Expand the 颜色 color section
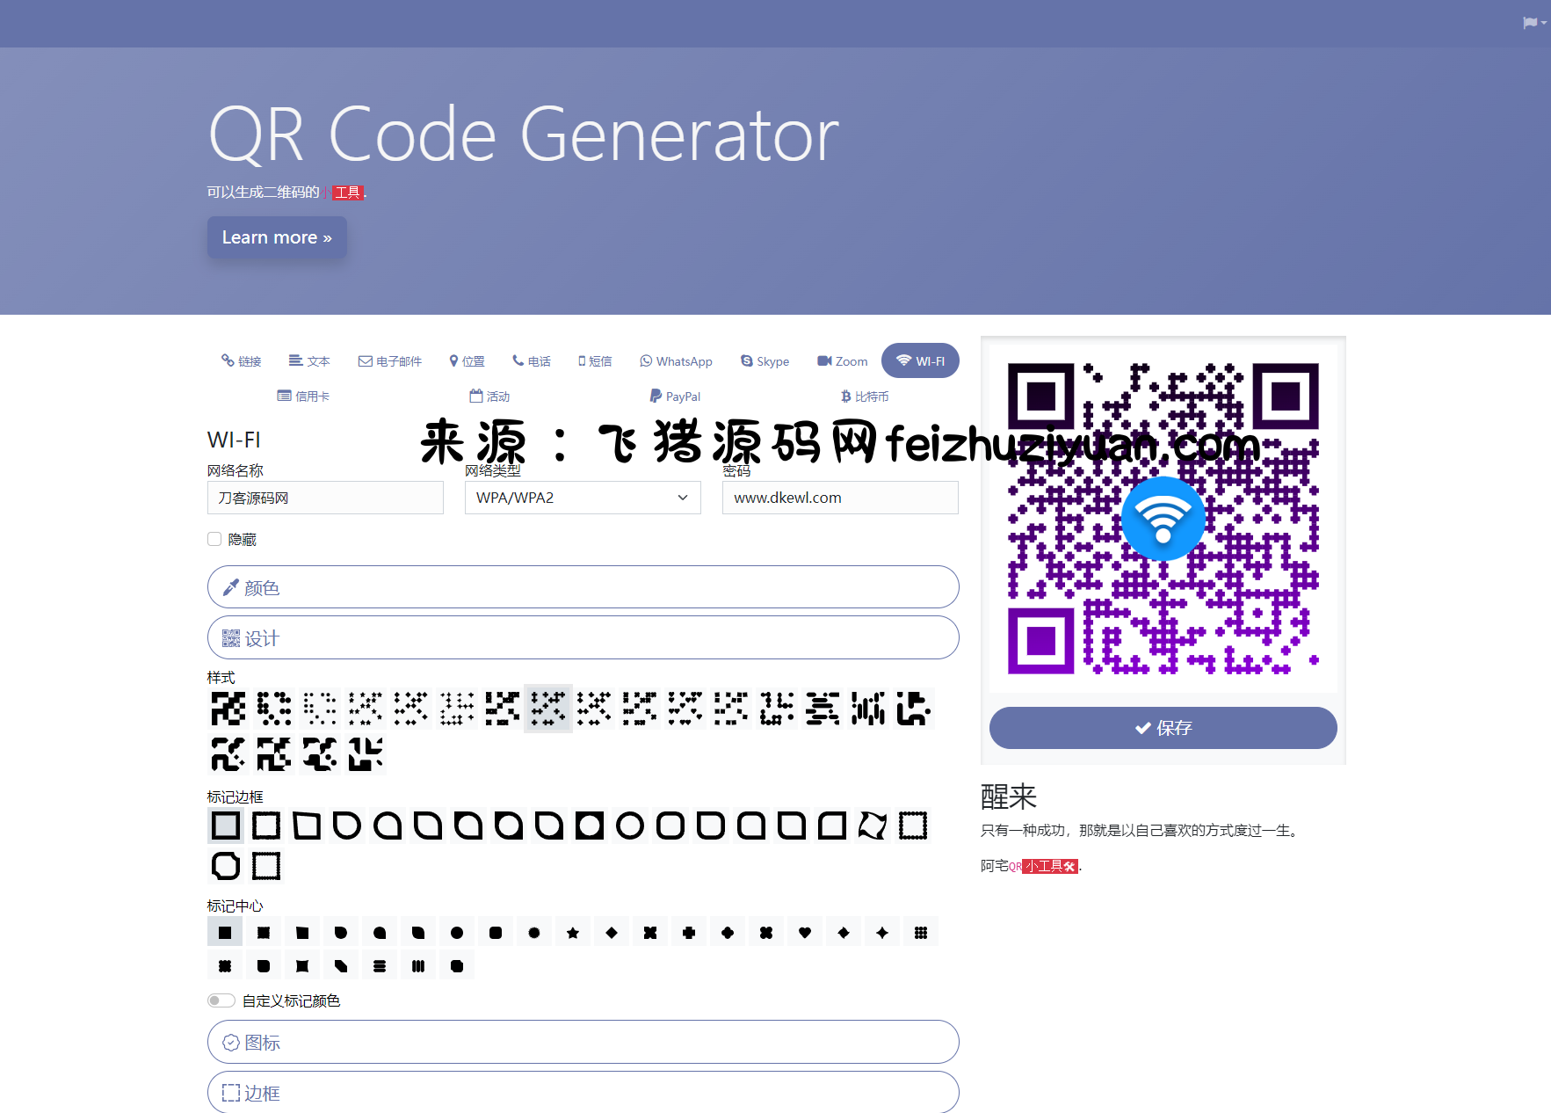Screen dimensions: 1551x1113 pyautogui.click(x=583, y=587)
